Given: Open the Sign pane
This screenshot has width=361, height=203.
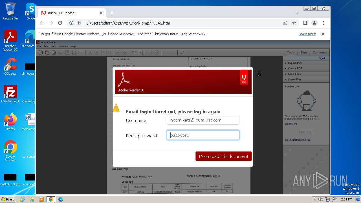Looking at the screenshot, I should coord(304,52).
